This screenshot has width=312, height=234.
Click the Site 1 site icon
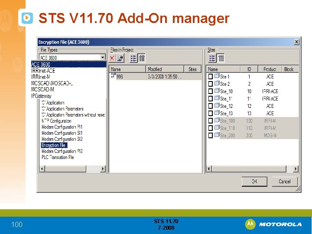coord(217,76)
